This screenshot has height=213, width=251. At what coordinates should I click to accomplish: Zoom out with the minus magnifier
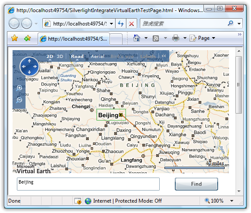tap(19, 100)
